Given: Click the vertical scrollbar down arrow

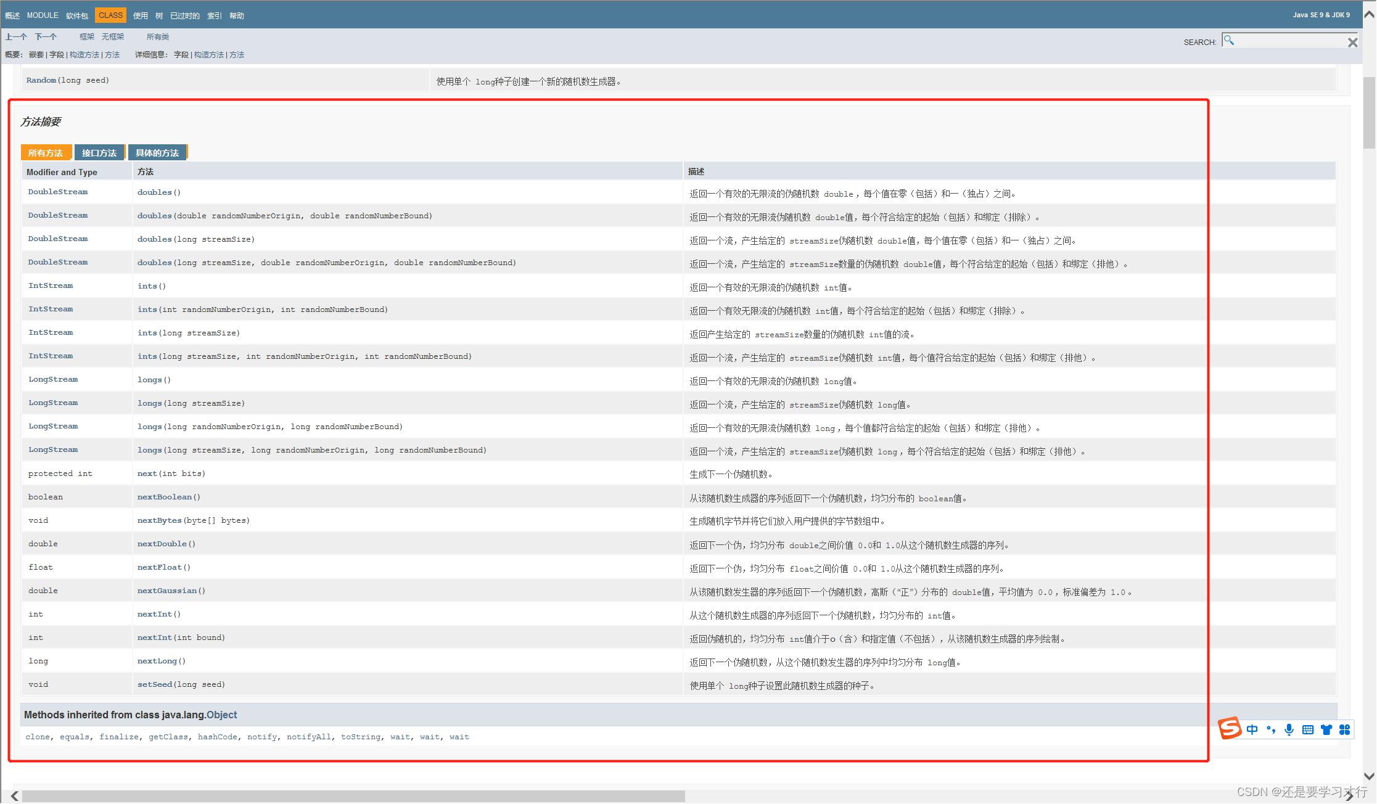Looking at the screenshot, I should 1369,776.
